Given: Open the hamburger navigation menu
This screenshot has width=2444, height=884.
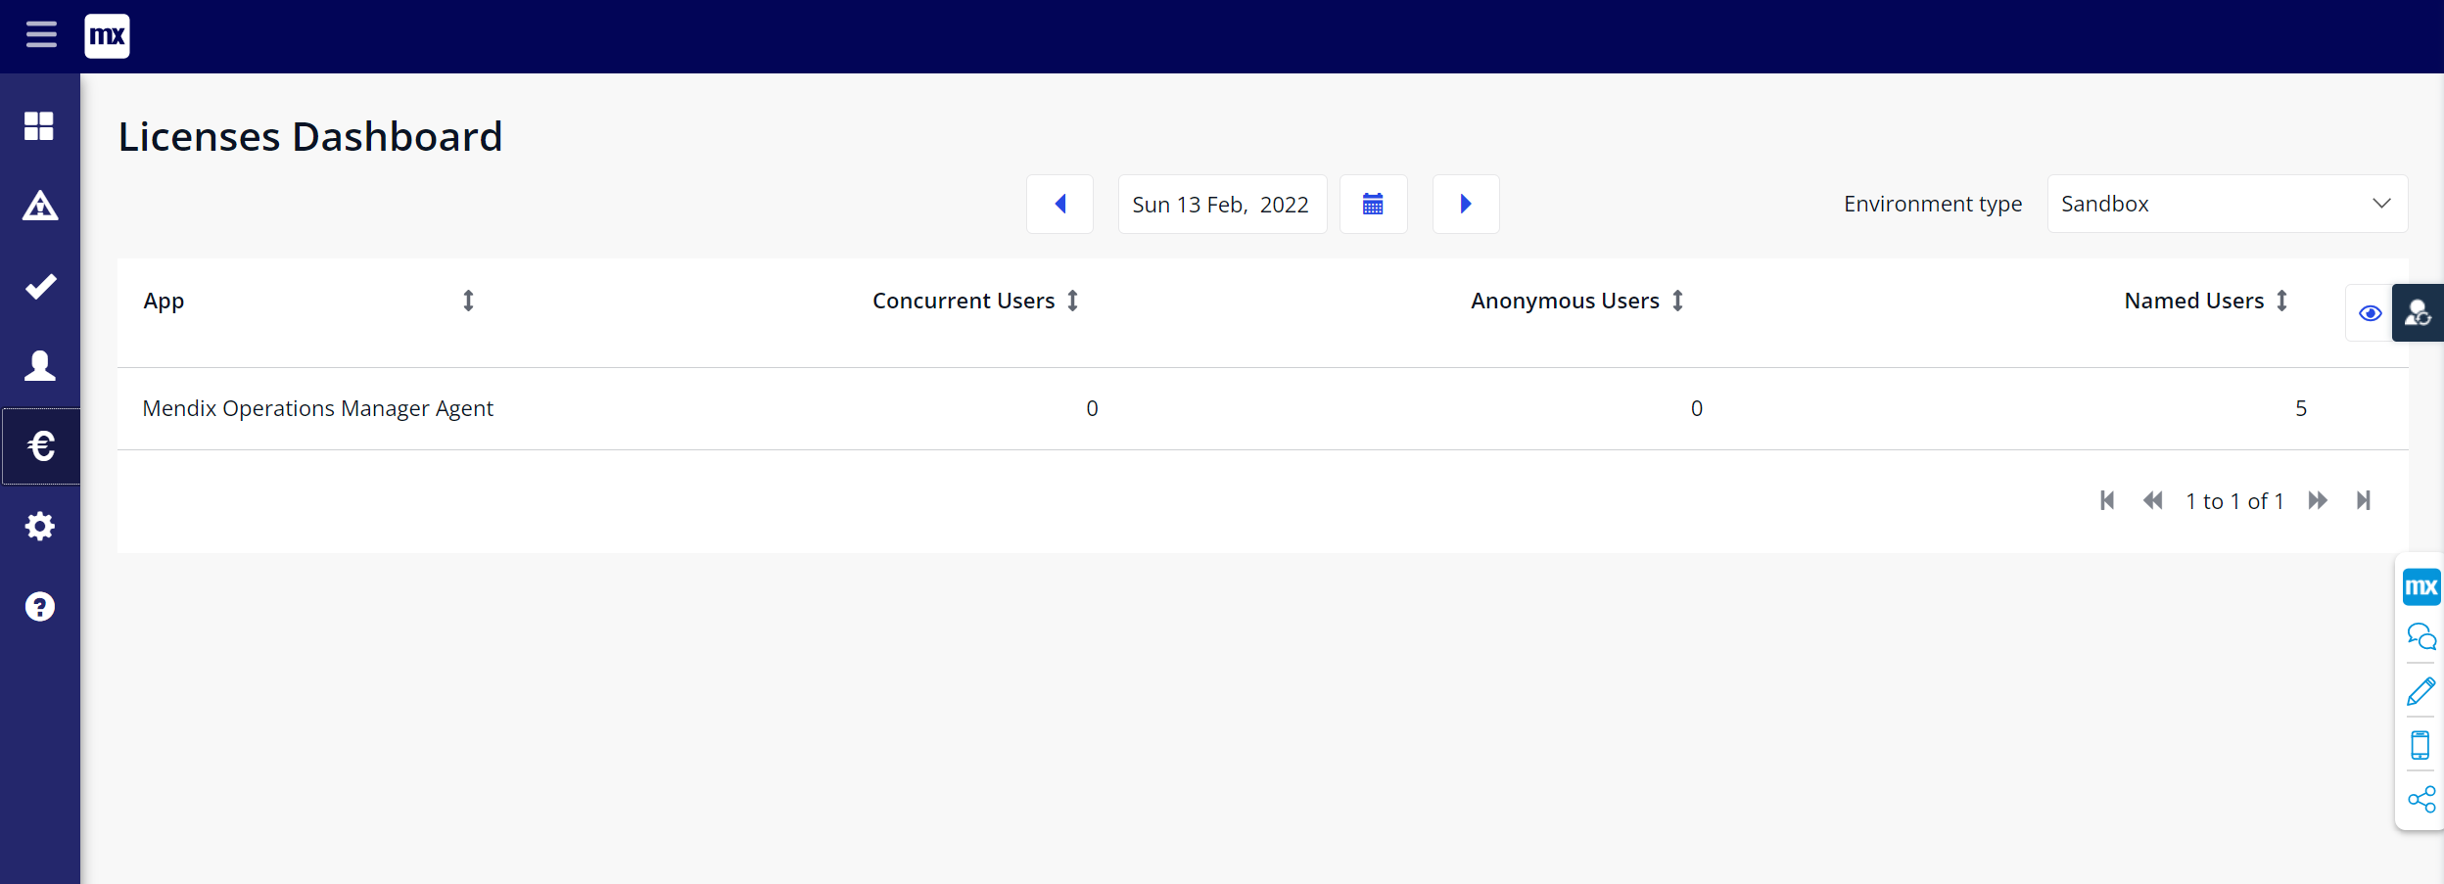Looking at the screenshot, I should pos(41,35).
